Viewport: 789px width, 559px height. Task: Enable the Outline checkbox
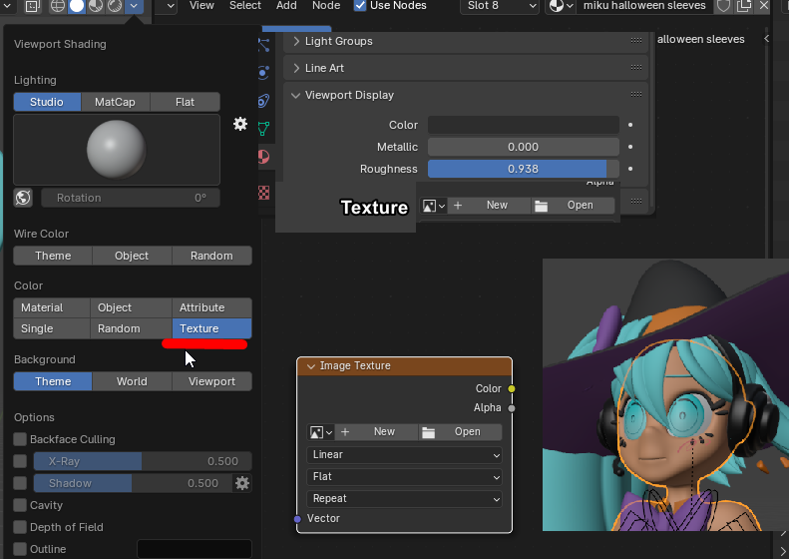[20, 549]
